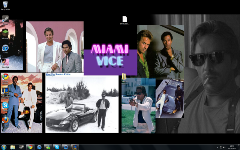Click the Skype icon on the desktop
The height and width of the screenshot is (150, 240).
5,106
